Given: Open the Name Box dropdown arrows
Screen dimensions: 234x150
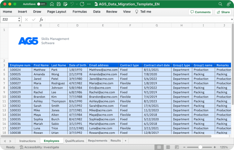Looking at the screenshot, I should pyautogui.click(x=19, y=19).
